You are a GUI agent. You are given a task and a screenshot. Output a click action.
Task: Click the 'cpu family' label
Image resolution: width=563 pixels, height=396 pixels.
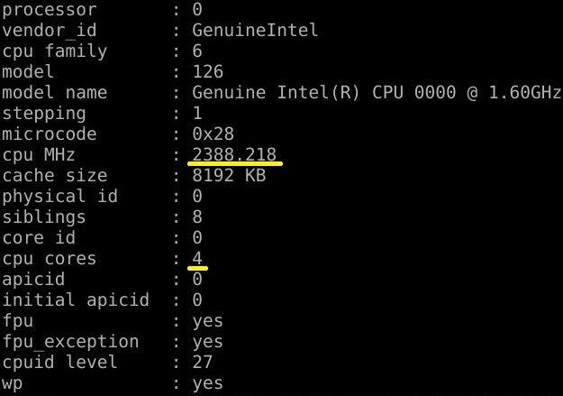click(54, 51)
